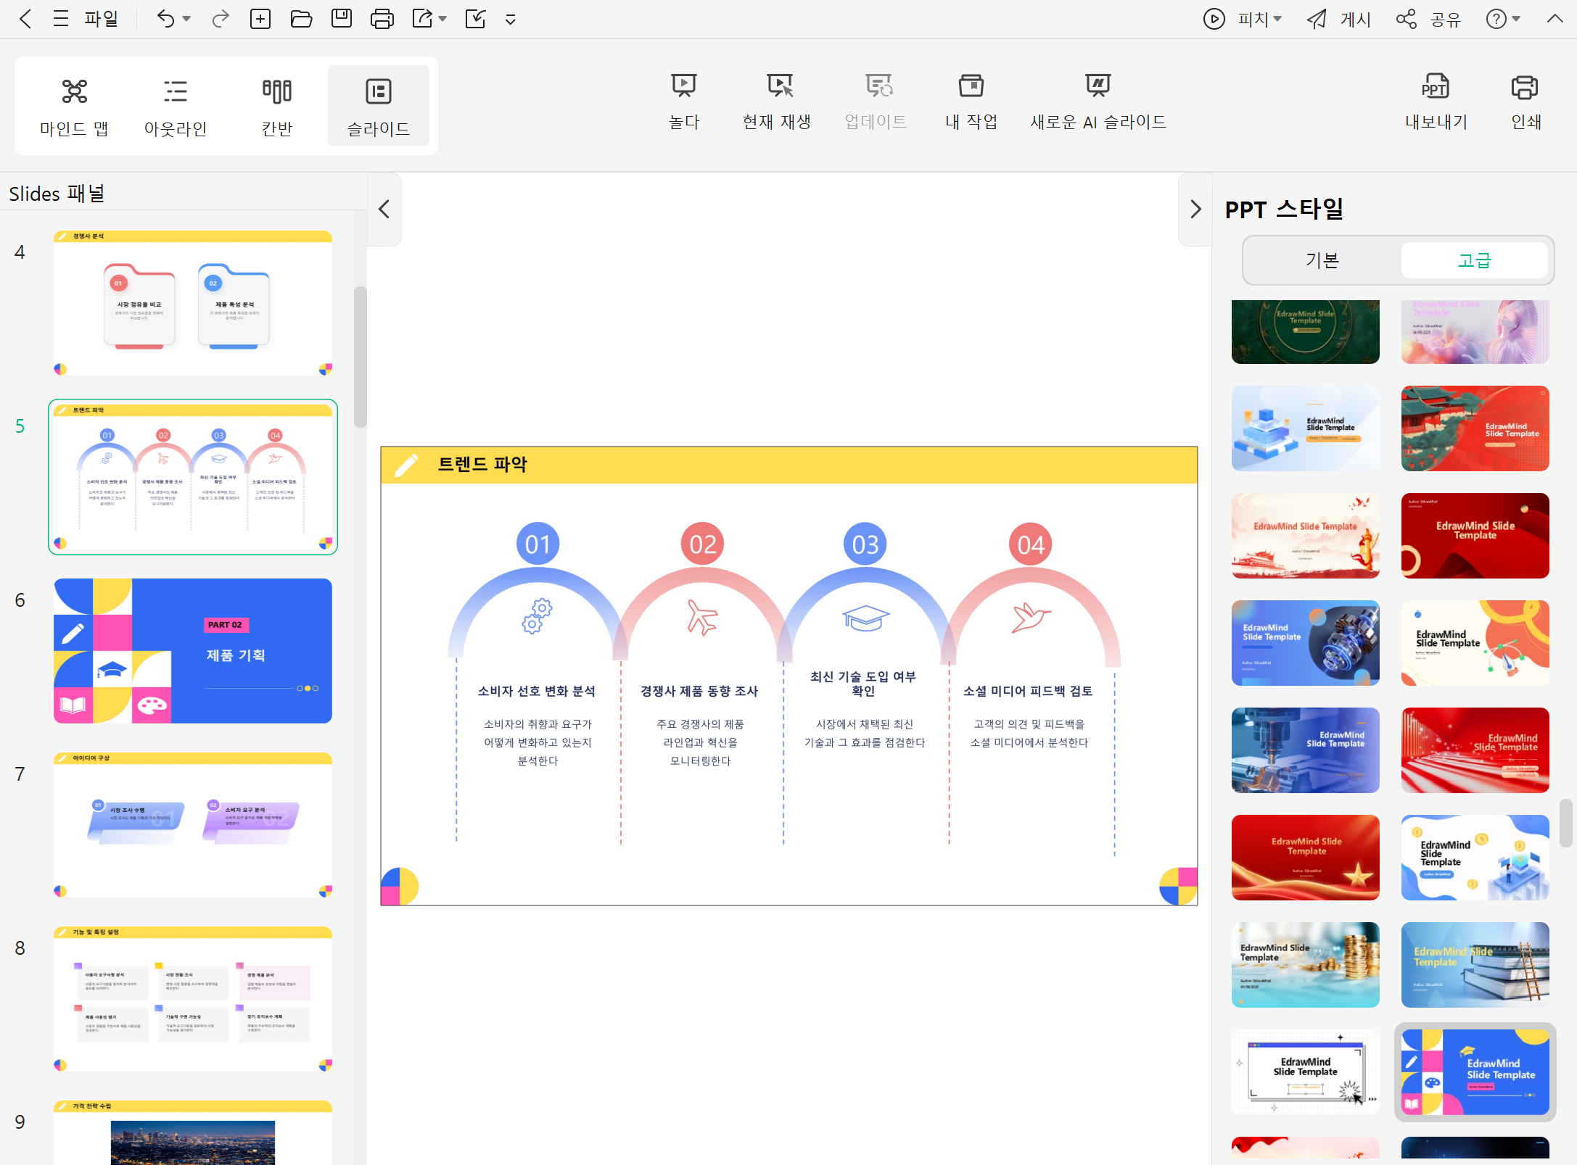Choose the blue mechanical gears template

click(1306, 643)
